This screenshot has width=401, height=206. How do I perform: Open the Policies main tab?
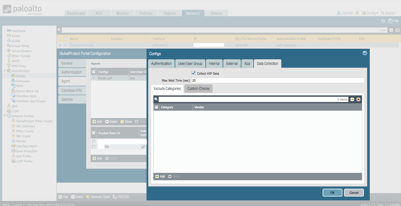coord(146,13)
